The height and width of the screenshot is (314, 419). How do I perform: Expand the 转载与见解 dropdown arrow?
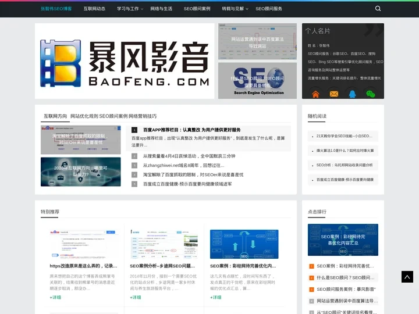click(247, 9)
